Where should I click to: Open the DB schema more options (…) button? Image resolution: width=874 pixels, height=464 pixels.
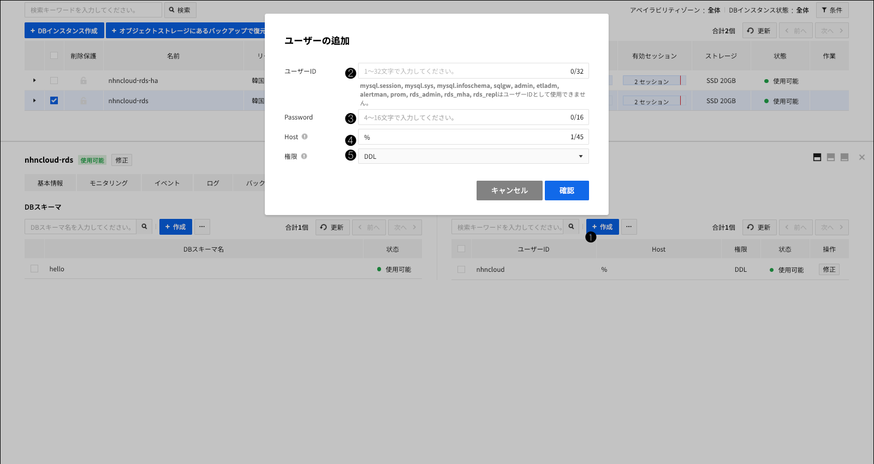pyautogui.click(x=202, y=227)
